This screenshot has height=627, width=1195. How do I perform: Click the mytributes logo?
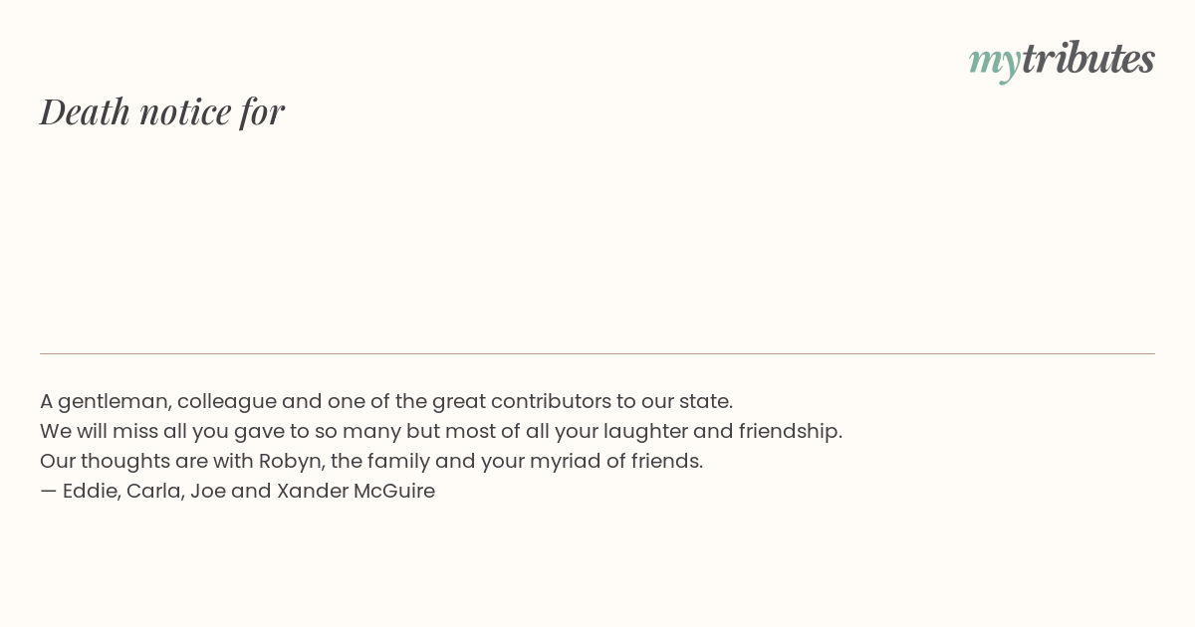click(1062, 60)
